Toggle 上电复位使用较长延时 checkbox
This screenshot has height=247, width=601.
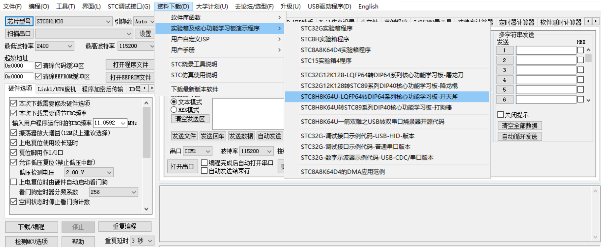14,143
